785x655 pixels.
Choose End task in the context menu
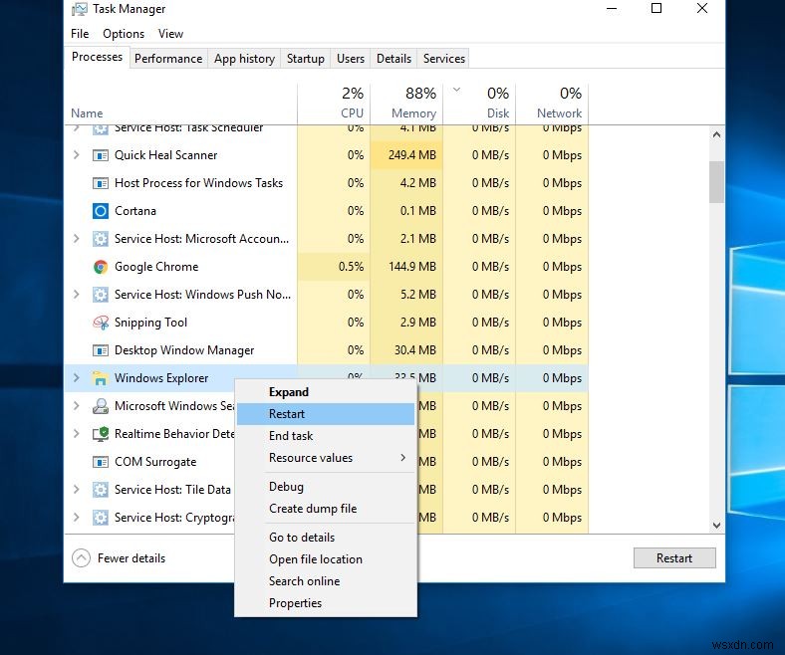(x=326, y=436)
